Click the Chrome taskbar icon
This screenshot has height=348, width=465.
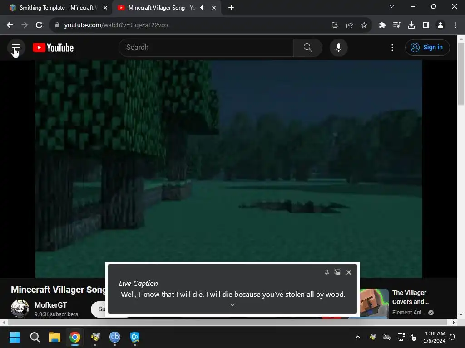[75, 337]
